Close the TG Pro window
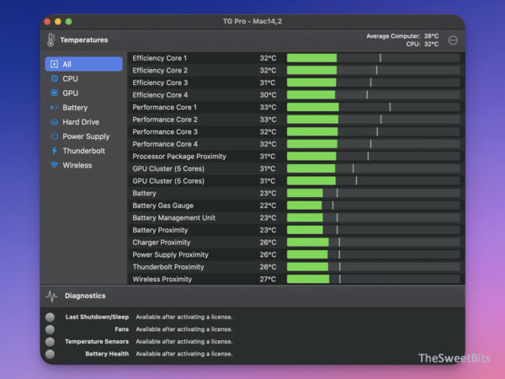The width and height of the screenshot is (505, 379). 47,22
